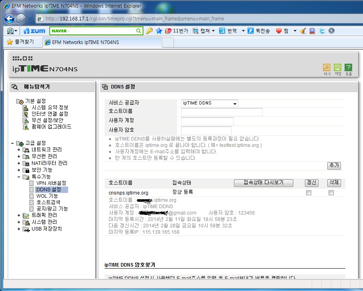Image resolution: width=363 pixels, height=291 pixels.
Task: Open the 11번가 toolbar shortcut
Action: pos(176,31)
